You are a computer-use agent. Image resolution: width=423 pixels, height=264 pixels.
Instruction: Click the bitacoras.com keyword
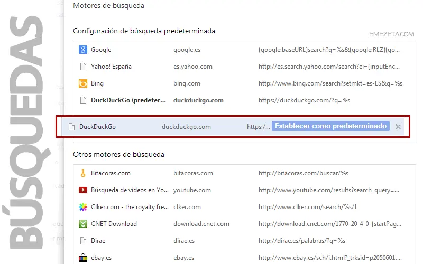193,173
